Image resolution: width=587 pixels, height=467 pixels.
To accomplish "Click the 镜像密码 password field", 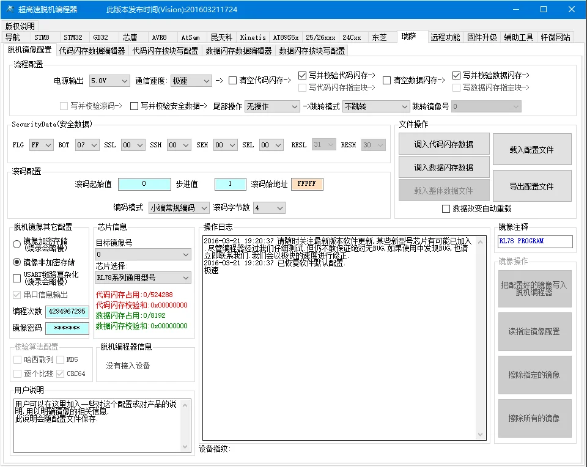I will coord(67,328).
